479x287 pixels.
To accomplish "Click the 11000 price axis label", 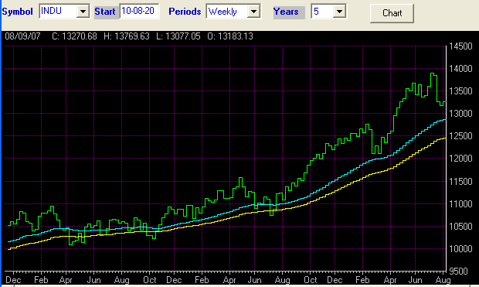I will pos(460,204).
